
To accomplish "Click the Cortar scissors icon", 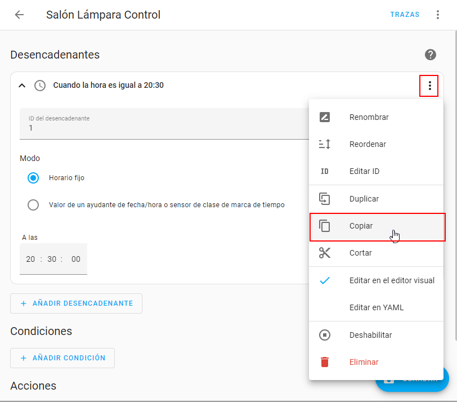I will click(325, 253).
